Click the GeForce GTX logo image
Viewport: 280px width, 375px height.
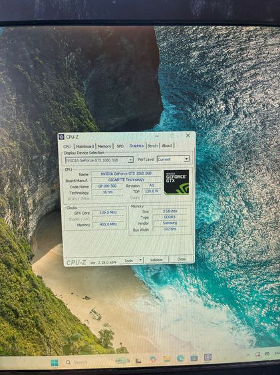[x=176, y=181]
